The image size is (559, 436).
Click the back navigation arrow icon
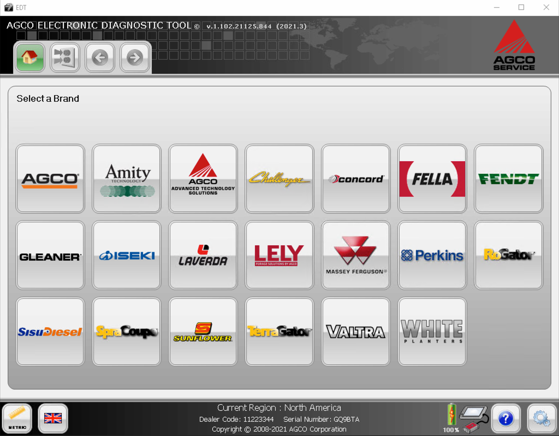click(99, 57)
